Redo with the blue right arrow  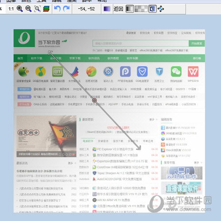[66, 9]
